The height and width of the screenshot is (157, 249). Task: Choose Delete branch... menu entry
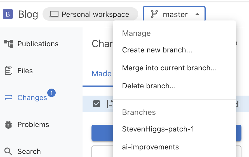pos(149,86)
